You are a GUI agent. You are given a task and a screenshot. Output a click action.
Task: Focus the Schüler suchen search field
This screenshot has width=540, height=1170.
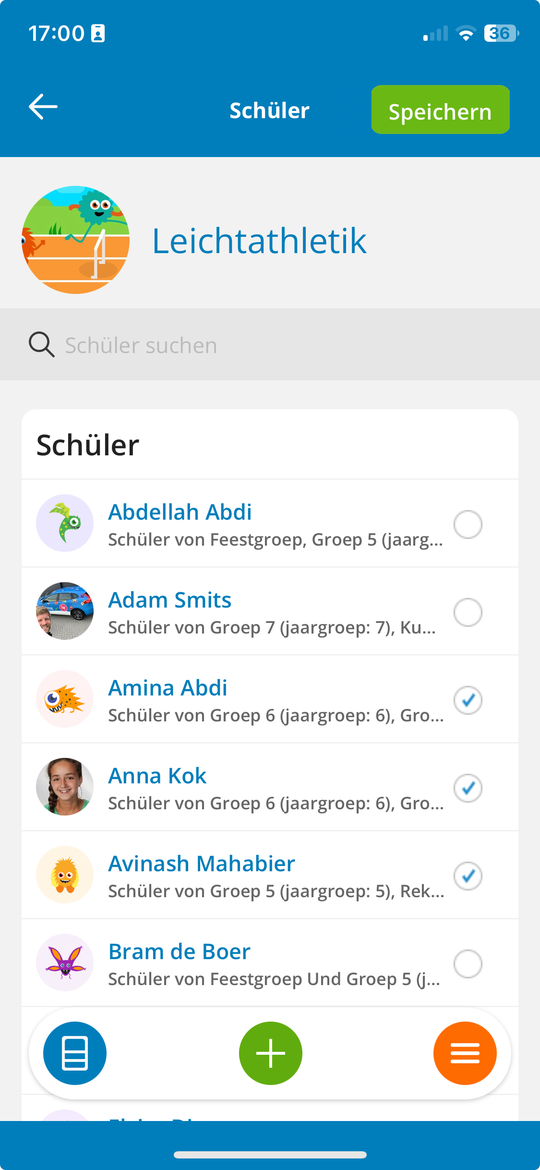click(270, 344)
